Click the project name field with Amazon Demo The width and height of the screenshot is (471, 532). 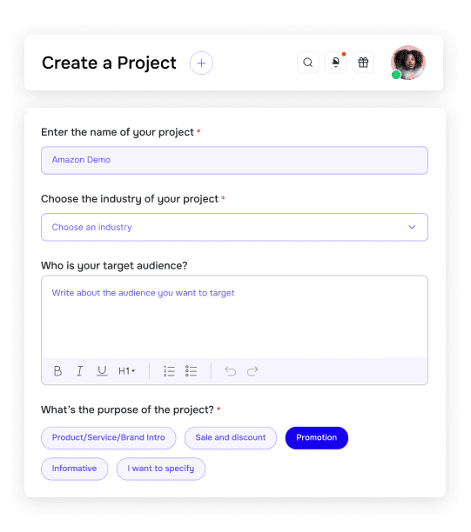pyautogui.click(x=234, y=160)
